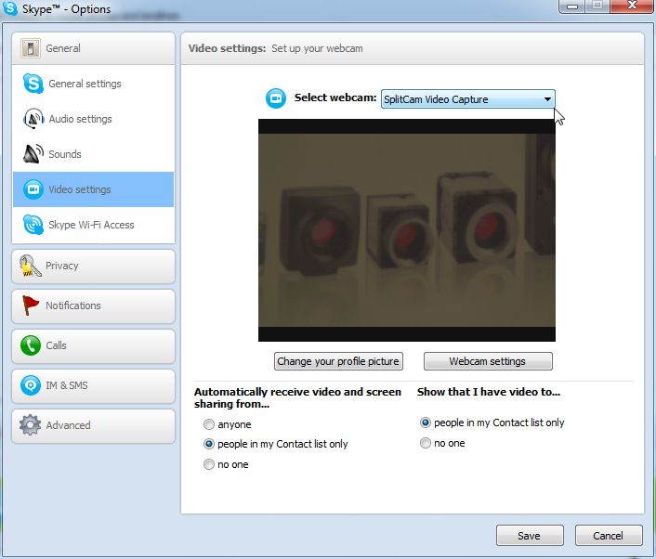Collapse the General section header

(x=93, y=48)
